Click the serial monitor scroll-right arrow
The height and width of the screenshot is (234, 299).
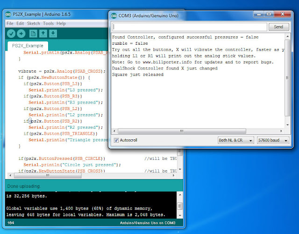tap(281, 131)
